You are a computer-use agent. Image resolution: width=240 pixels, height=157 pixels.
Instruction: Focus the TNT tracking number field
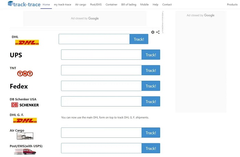pyautogui.click(x=101, y=70)
